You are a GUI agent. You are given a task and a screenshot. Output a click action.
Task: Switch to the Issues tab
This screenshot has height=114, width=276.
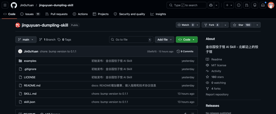pyautogui.click(x=29, y=14)
